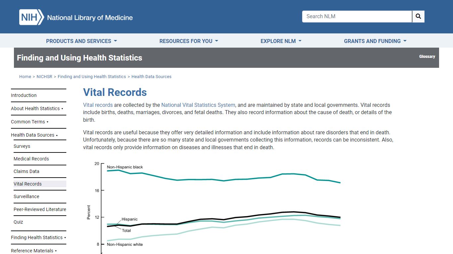
Task: Click the percent line chart image
Action: tap(214, 208)
